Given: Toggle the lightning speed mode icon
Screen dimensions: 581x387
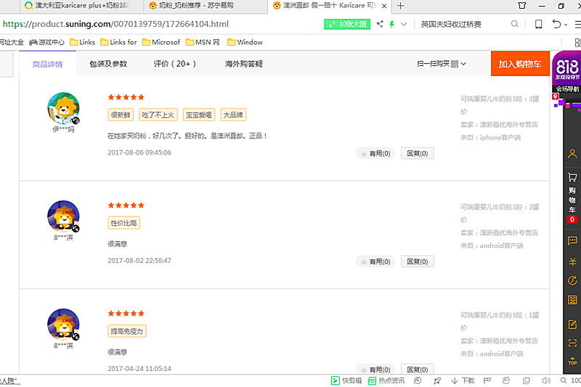Looking at the screenshot, I should [x=392, y=24].
